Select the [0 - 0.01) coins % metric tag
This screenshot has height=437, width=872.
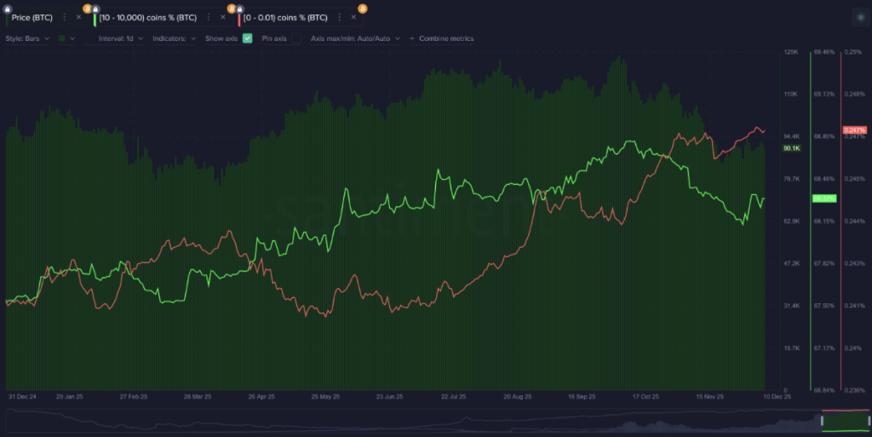pyautogui.click(x=285, y=17)
